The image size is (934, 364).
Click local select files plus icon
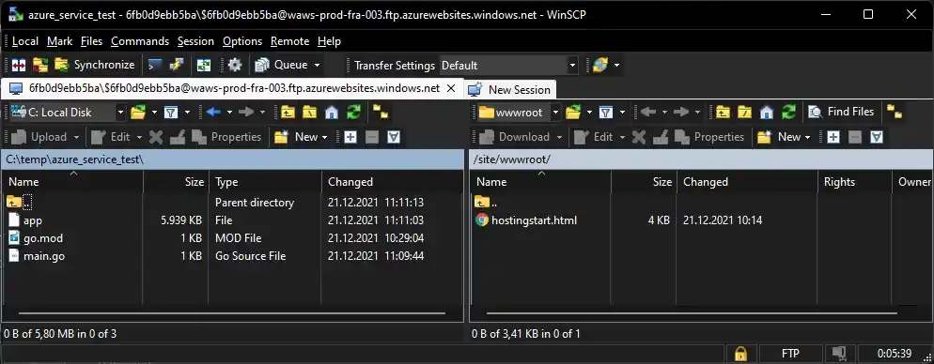(350, 137)
